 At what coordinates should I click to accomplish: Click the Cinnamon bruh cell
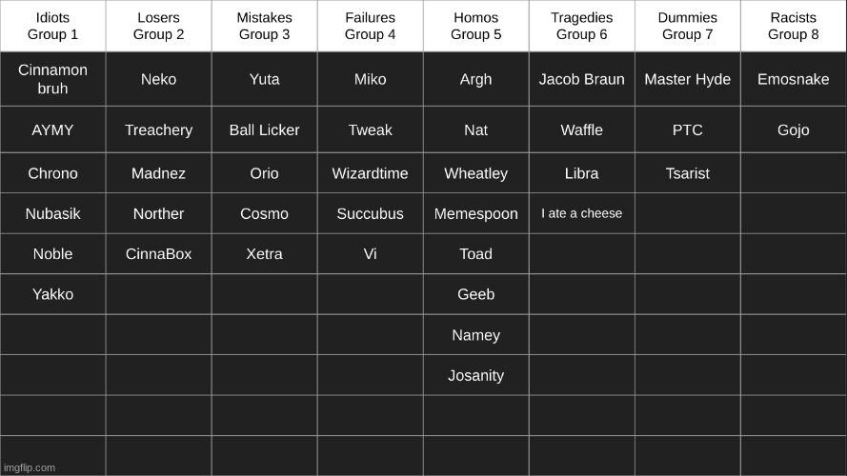point(52,79)
